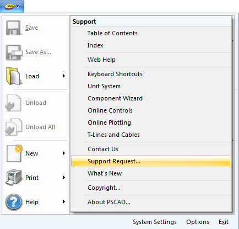The width and height of the screenshot is (239, 229).
Task: Click the Save floppy disk icon
Action: pyautogui.click(x=13, y=28)
